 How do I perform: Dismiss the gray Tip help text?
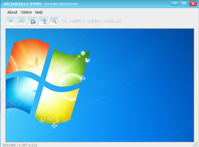(92, 21)
